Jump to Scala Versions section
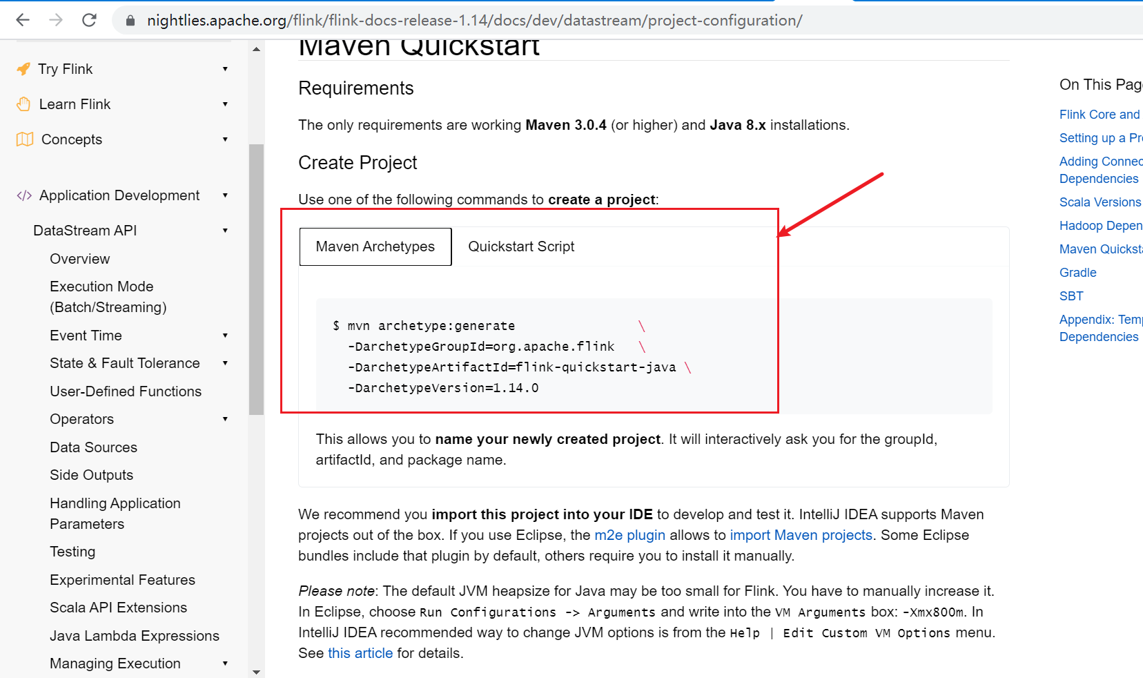 pyautogui.click(x=1100, y=202)
